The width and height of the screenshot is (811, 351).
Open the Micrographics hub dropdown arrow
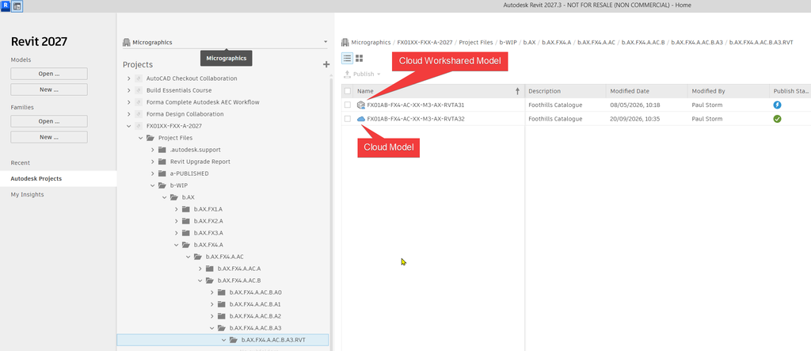click(326, 42)
